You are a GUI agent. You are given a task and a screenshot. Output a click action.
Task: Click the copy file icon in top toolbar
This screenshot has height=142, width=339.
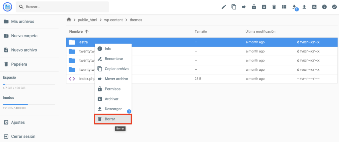(x=234, y=7)
